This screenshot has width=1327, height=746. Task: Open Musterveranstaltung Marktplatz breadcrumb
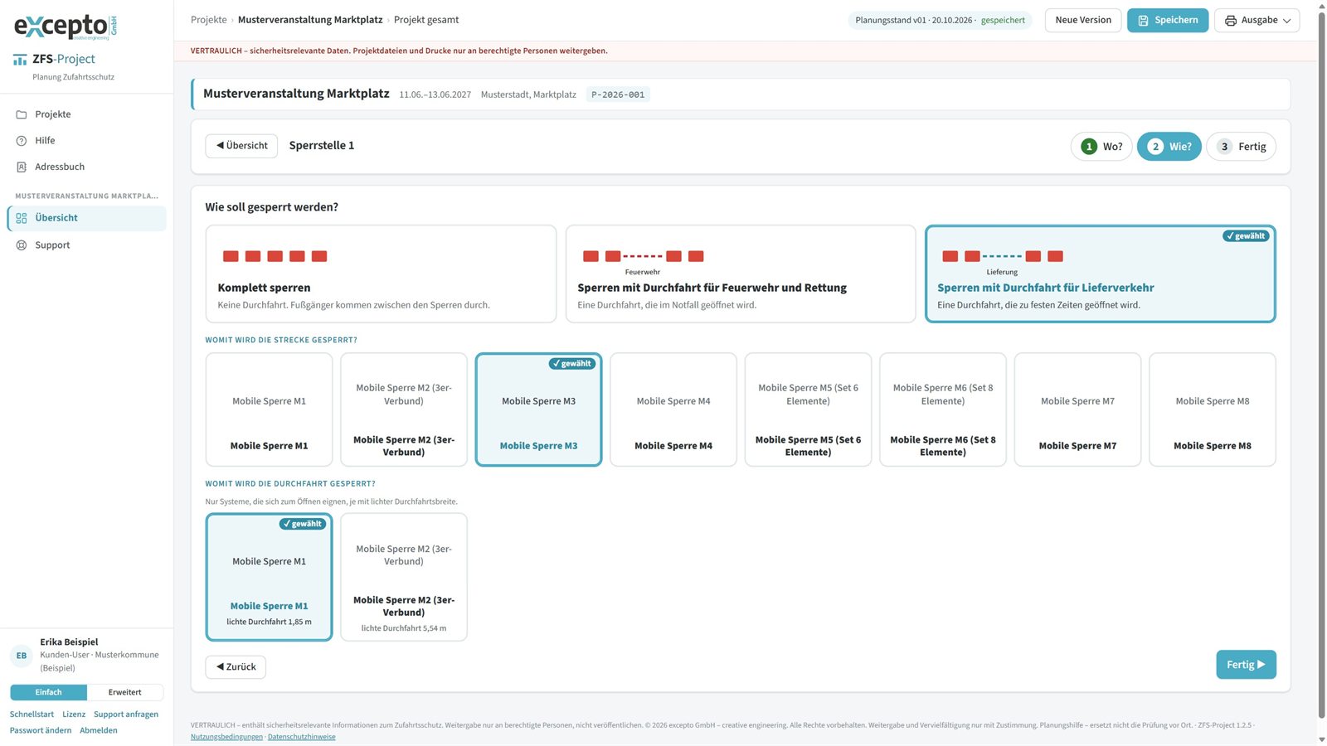pos(310,20)
